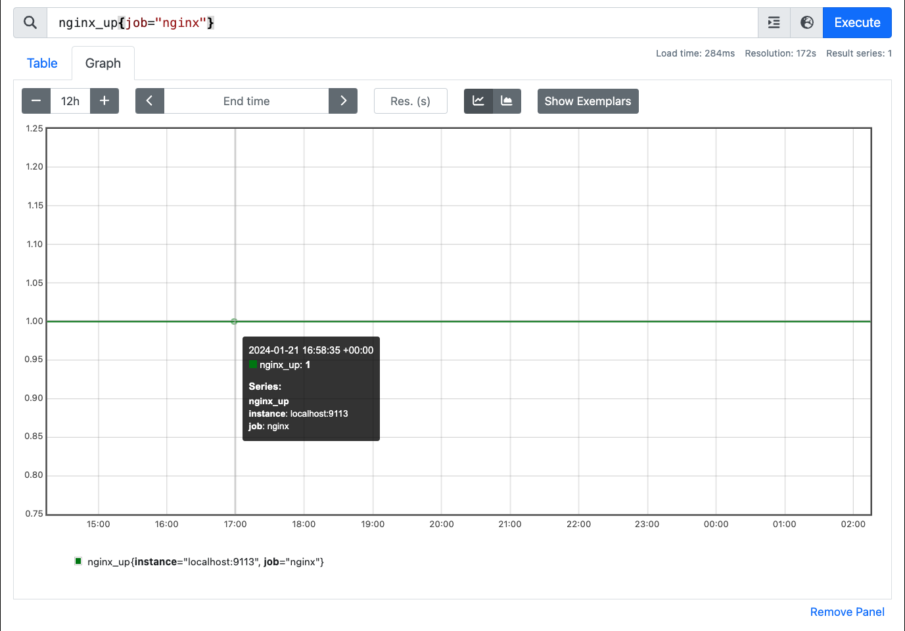Toggle the Show Exemplars button

[x=588, y=101]
